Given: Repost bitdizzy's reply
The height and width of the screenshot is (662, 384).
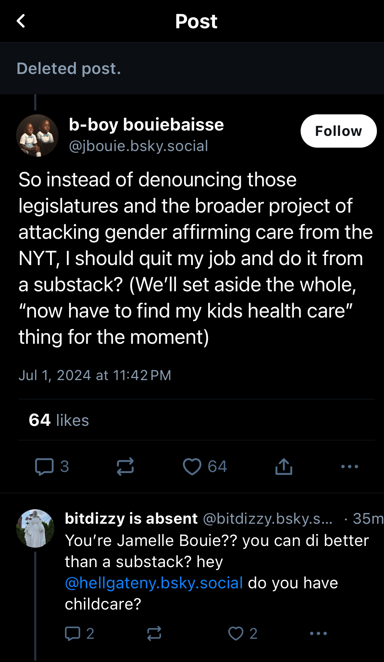Looking at the screenshot, I should (x=154, y=633).
